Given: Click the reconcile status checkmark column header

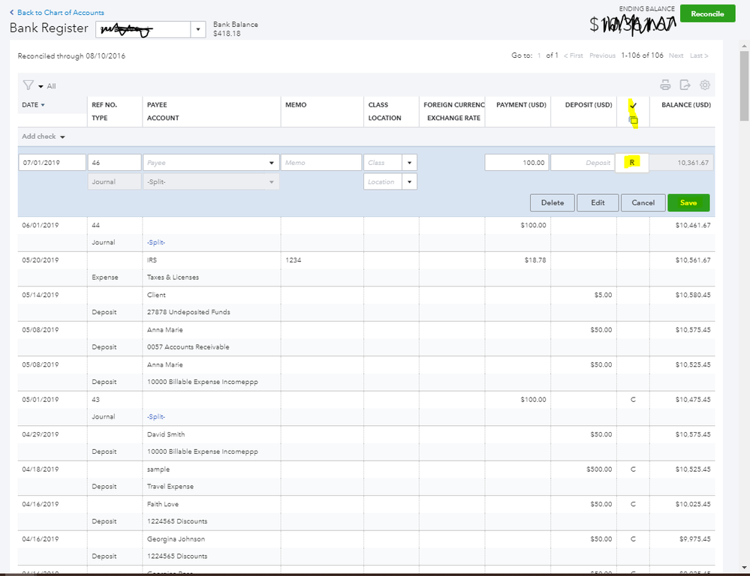Looking at the screenshot, I should (x=634, y=105).
